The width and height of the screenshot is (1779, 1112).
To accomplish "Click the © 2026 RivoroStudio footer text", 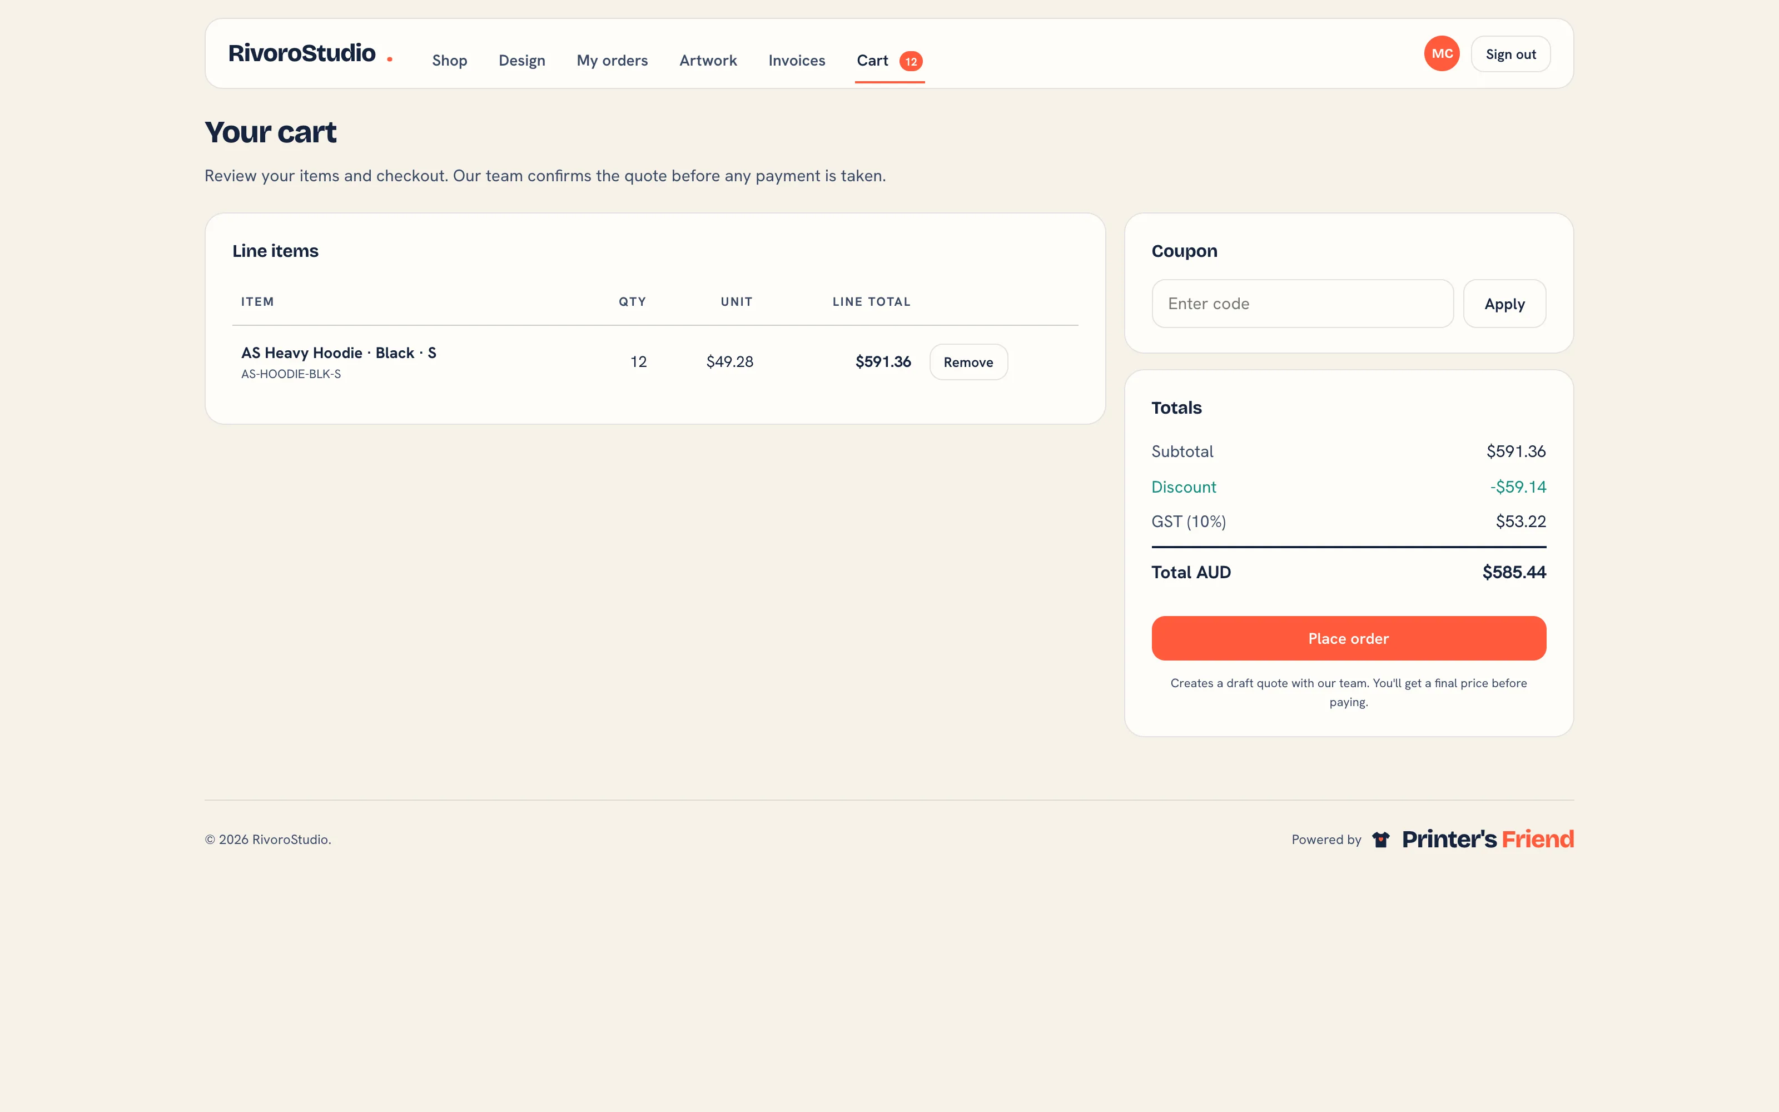I will pyautogui.click(x=267, y=839).
